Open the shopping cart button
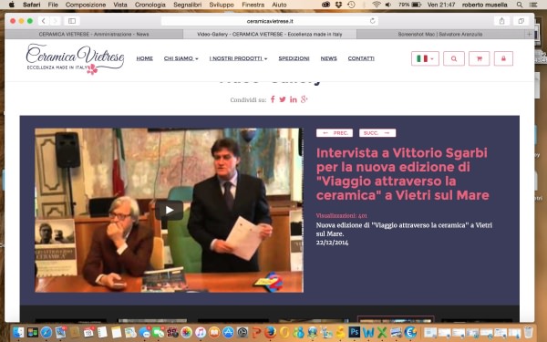The image size is (547, 342). pos(479,58)
